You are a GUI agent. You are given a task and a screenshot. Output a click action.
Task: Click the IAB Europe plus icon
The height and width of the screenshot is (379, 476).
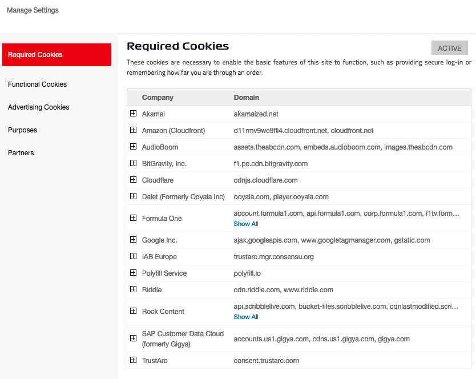[134, 256]
